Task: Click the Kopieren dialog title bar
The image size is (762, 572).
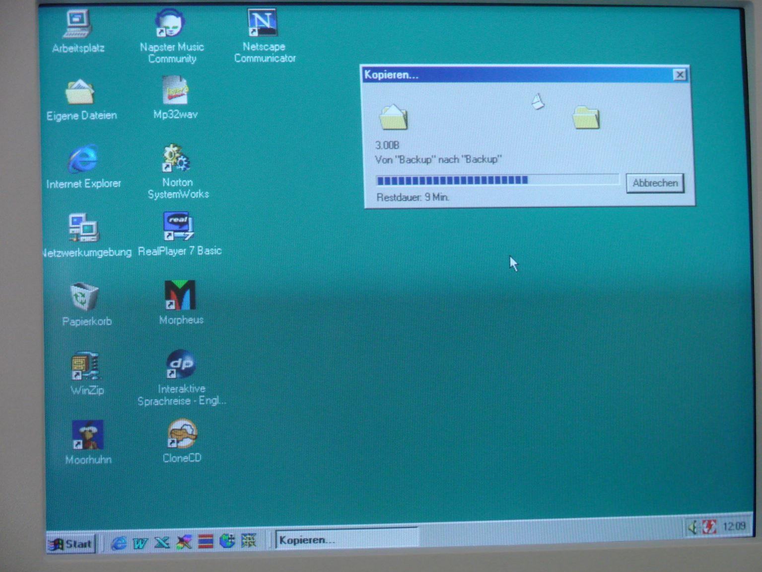Action: click(x=525, y=75)
